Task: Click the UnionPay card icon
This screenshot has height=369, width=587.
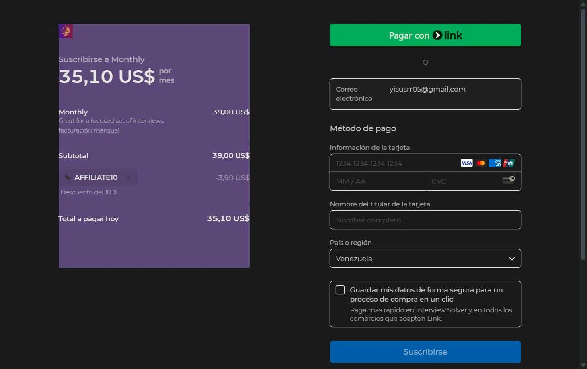Action: pos(509,163)
